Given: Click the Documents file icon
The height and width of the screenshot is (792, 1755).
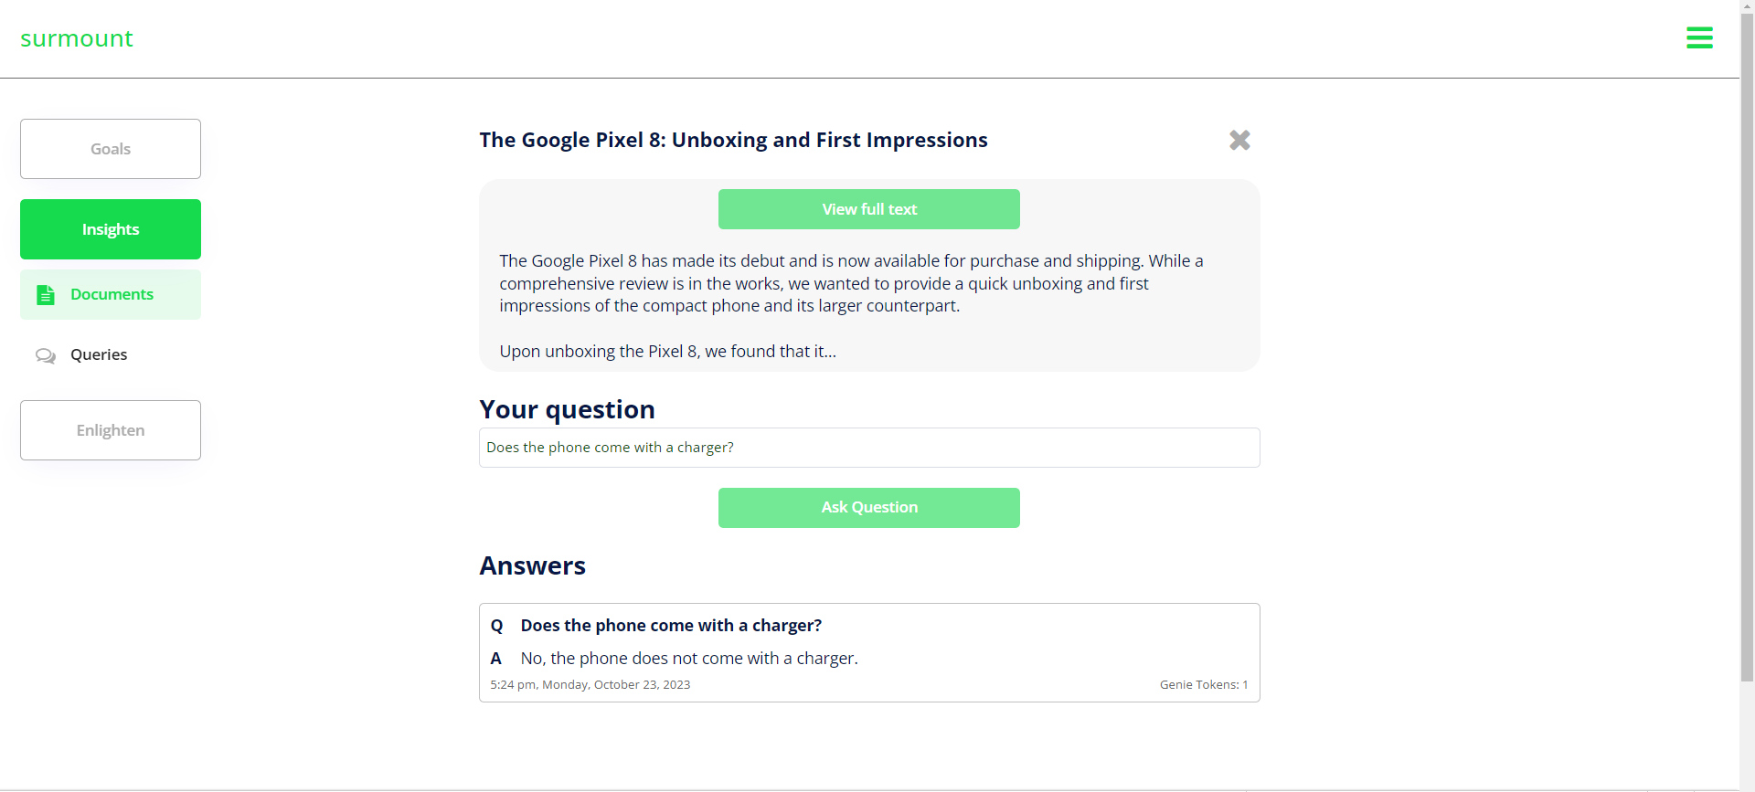Looking at the screenshot, I should click(45, 295).
